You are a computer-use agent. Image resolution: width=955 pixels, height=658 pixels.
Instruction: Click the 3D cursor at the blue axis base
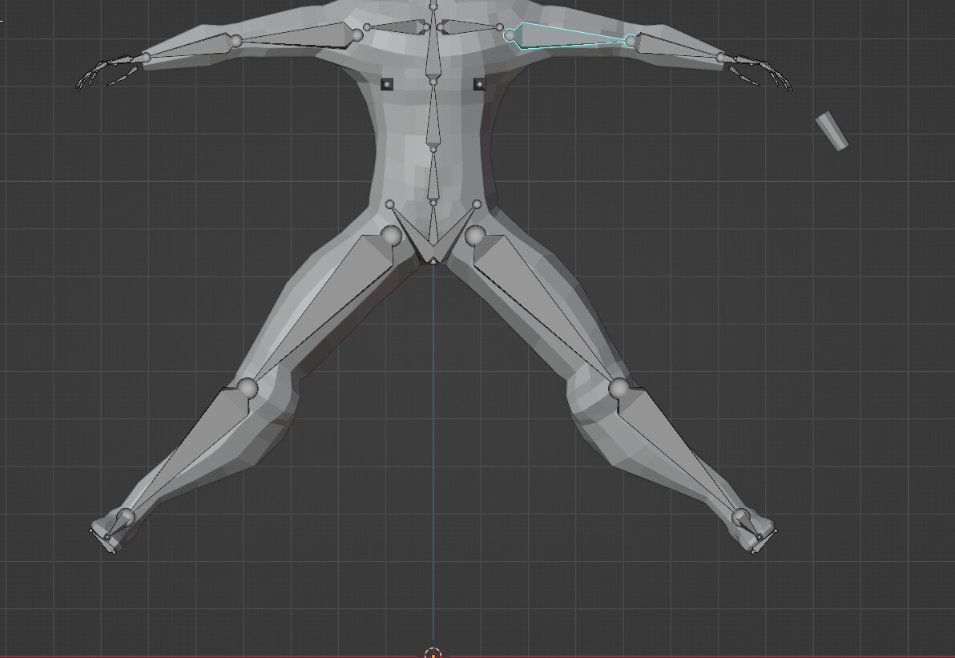coord(433,654)
